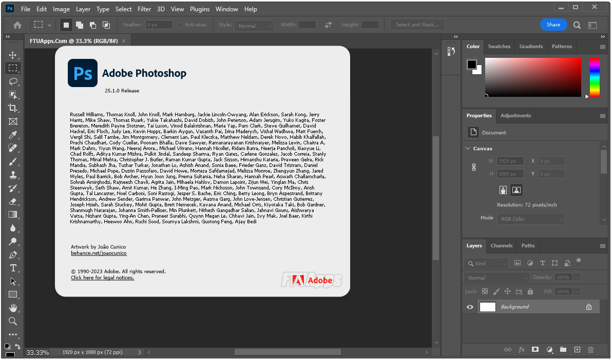
Task: Open the workspace switcher dropdown
Action: click(x=592, y=25)
